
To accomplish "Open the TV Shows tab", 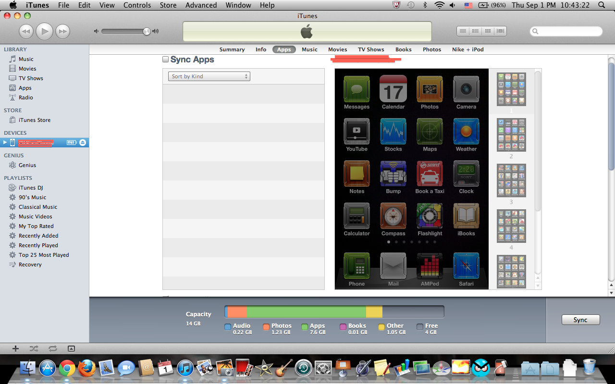I will (x=371, y=49).
